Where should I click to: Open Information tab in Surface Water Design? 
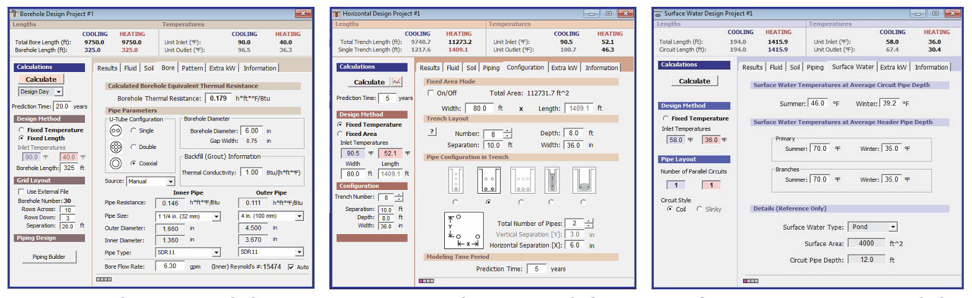point(931,67)
